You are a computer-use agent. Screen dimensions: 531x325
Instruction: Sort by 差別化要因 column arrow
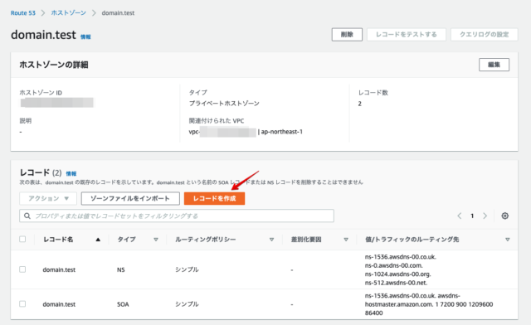click(x=346, y=240)
